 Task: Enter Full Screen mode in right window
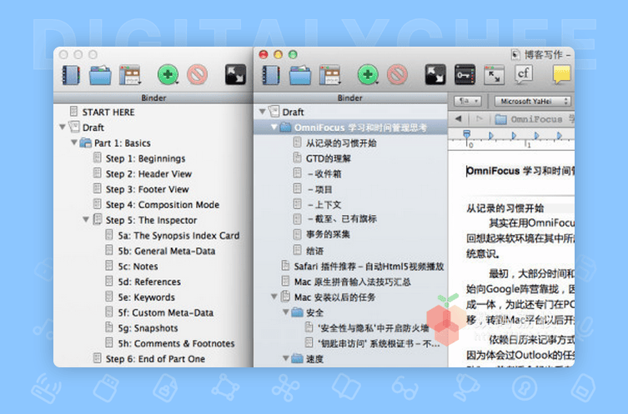point(435,75)
